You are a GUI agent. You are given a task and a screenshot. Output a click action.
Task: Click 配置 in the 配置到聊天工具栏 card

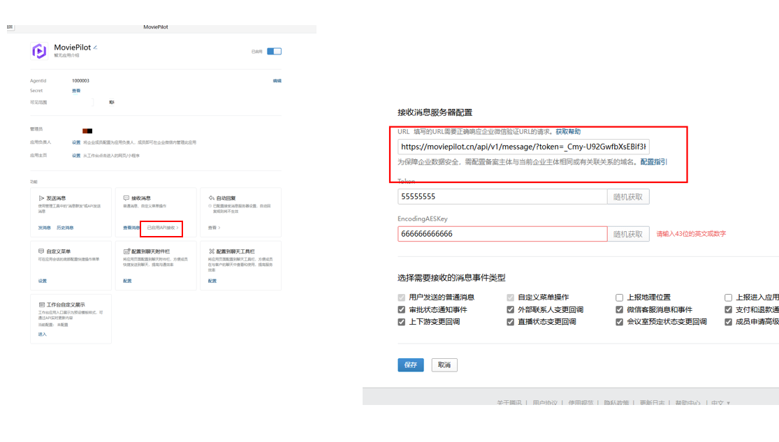pos(212,281)
